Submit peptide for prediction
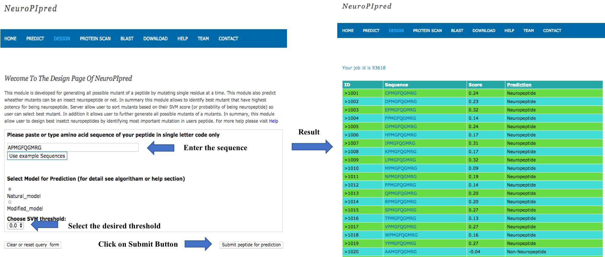Image resolution: width=605 pixels, height=257 pixels. coord(251,245)
